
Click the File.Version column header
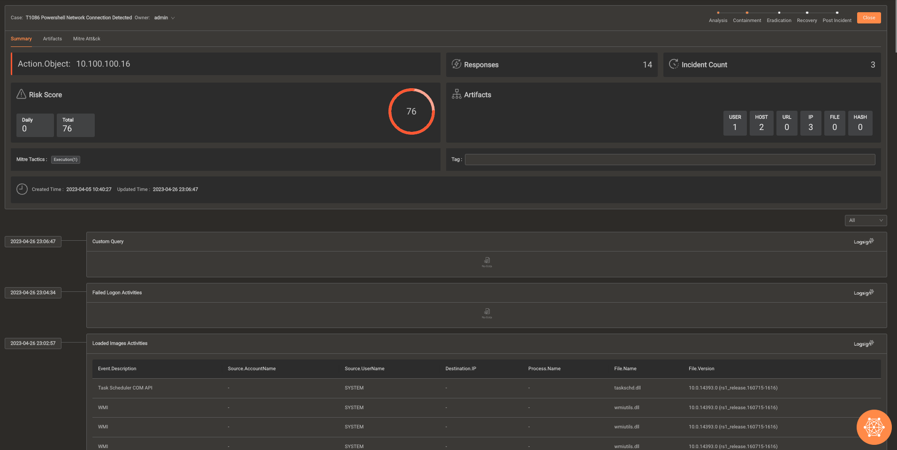tap(701, 369)
